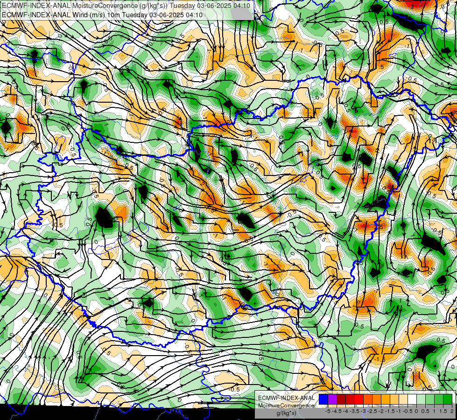The height and width of the screenshot is (420, 457).
Task: Click the legend label MoistureConvergence
Action: click(286, 406)
